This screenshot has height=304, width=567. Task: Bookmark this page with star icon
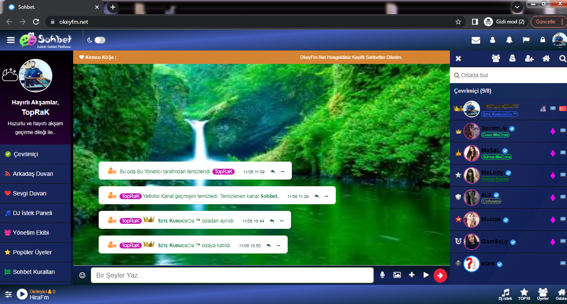458,22
